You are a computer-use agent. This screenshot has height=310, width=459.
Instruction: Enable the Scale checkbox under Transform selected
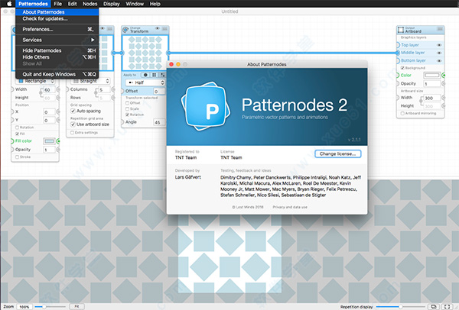[x=127, y=109]
